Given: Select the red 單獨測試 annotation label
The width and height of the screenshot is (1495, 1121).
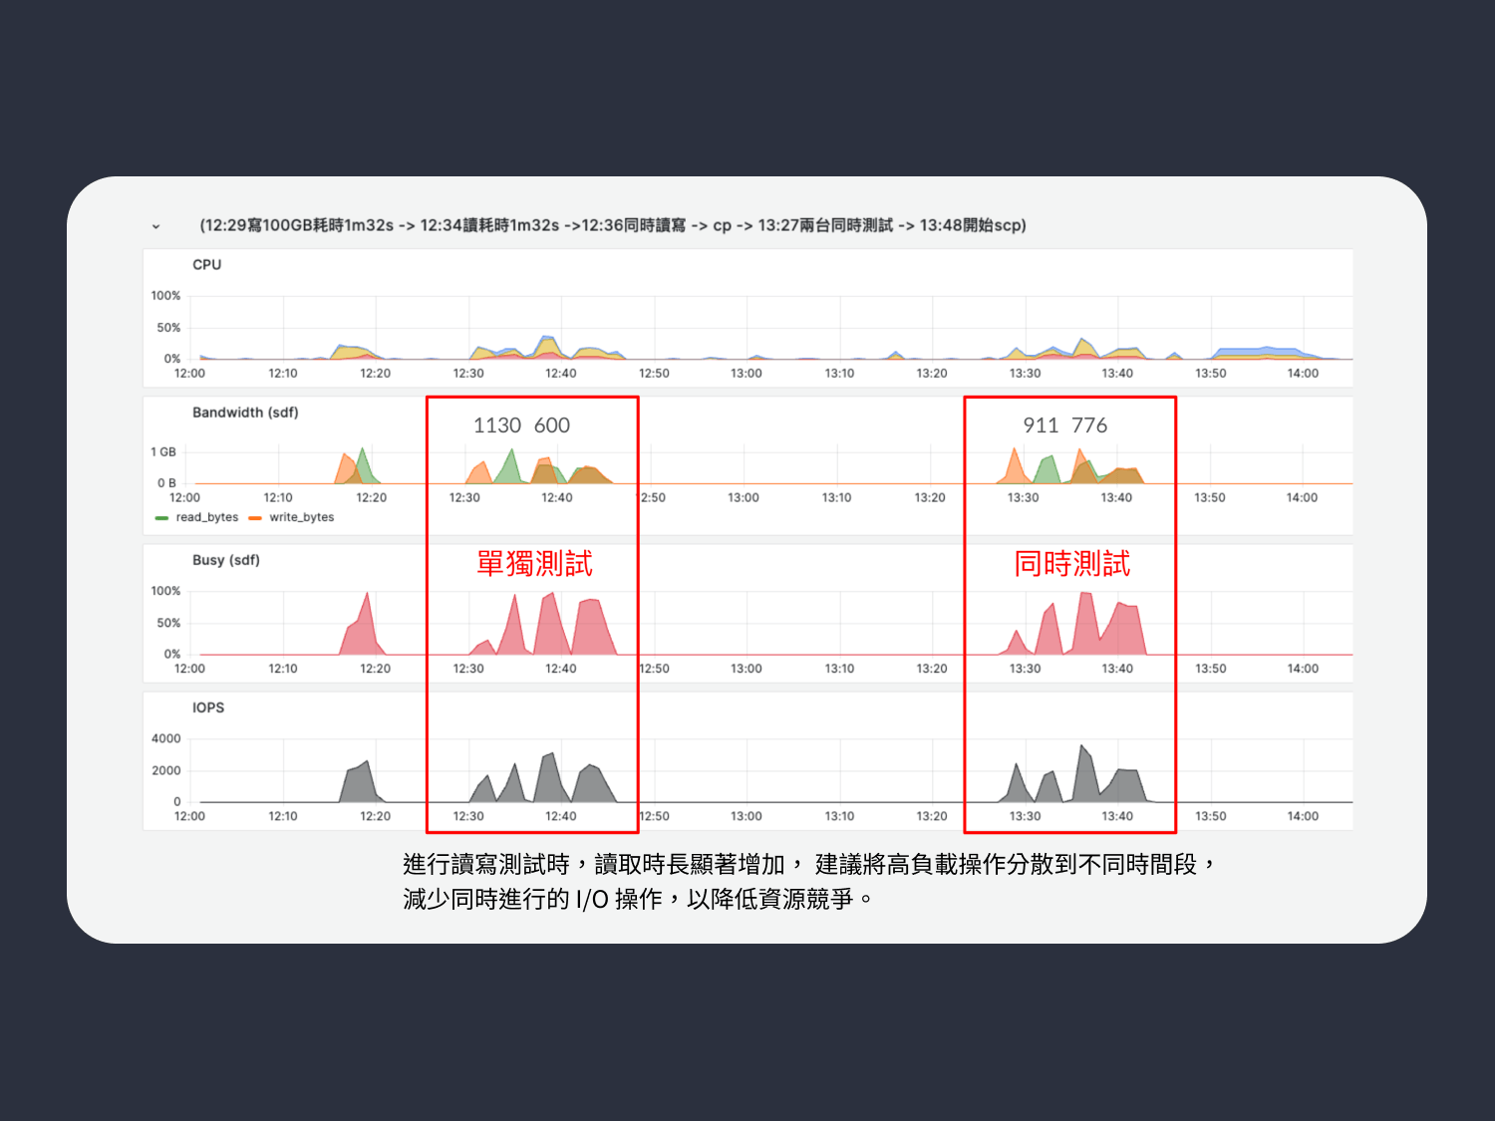Looking at the screenshot, I should pyautogui.click(x=534, y=564).
